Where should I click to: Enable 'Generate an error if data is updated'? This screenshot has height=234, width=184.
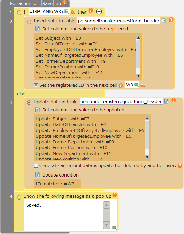point(36,166)
